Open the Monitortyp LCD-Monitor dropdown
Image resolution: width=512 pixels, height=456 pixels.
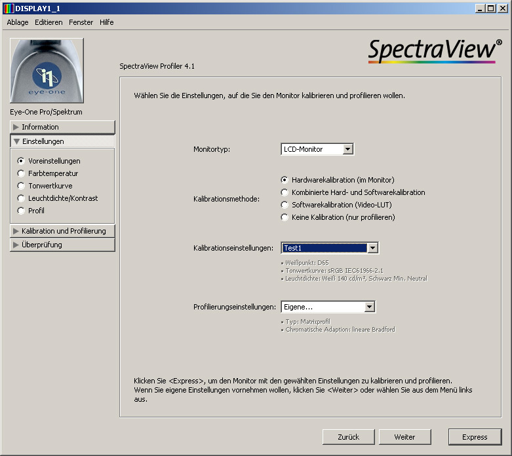[x=317, y=149]
